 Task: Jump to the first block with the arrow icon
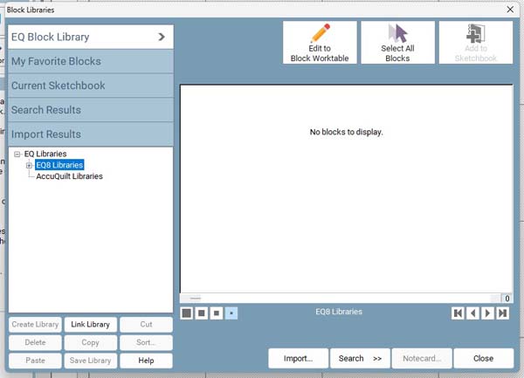click(458, 313)
